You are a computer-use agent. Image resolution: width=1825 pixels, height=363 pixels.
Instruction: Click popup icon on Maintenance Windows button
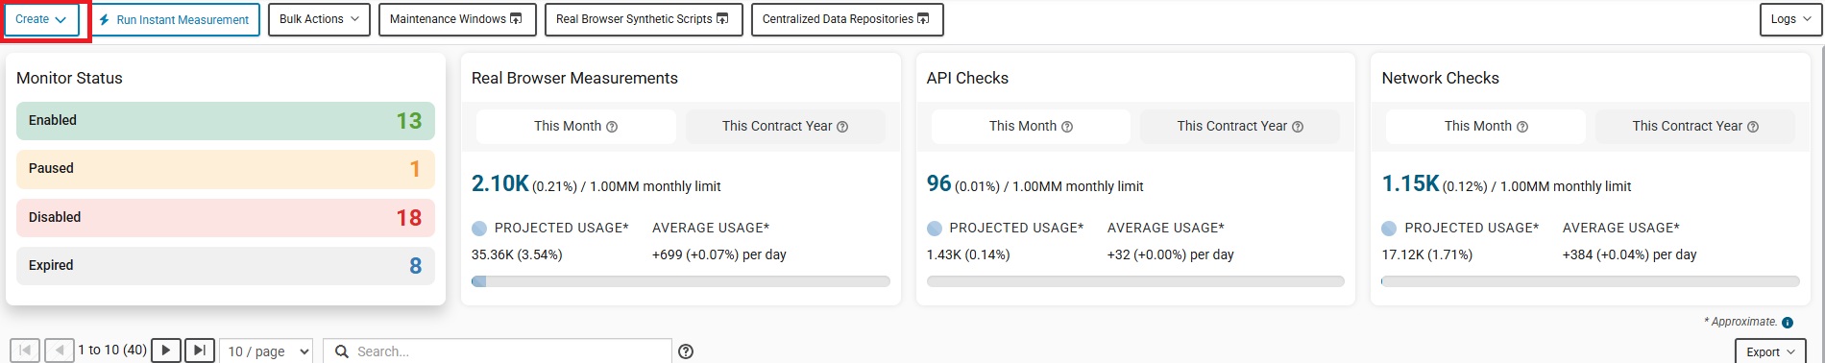click(516, 19)
